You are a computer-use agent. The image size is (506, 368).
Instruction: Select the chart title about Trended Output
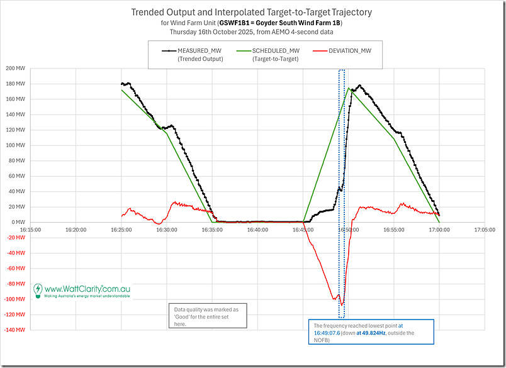tap(251, 12)
